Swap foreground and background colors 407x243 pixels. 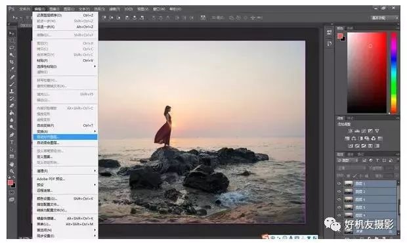point(14,177)
